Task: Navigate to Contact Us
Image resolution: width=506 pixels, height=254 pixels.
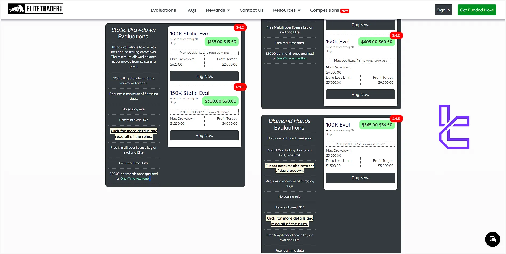Action: pyautogui.click(x=251, y=10)
